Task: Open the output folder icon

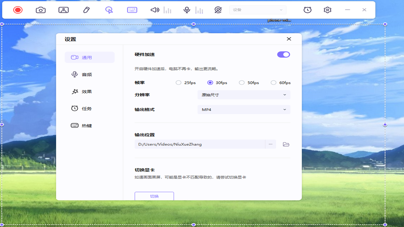Action: pos(286,144)
